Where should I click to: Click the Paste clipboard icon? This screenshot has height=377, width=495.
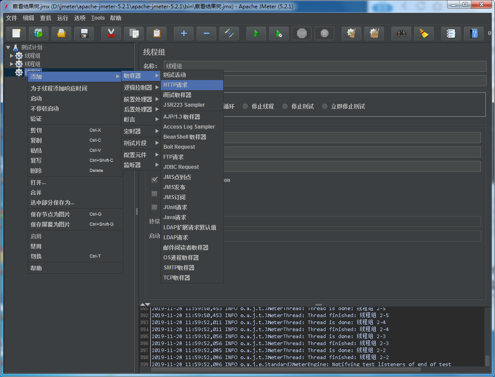(156, 33)
